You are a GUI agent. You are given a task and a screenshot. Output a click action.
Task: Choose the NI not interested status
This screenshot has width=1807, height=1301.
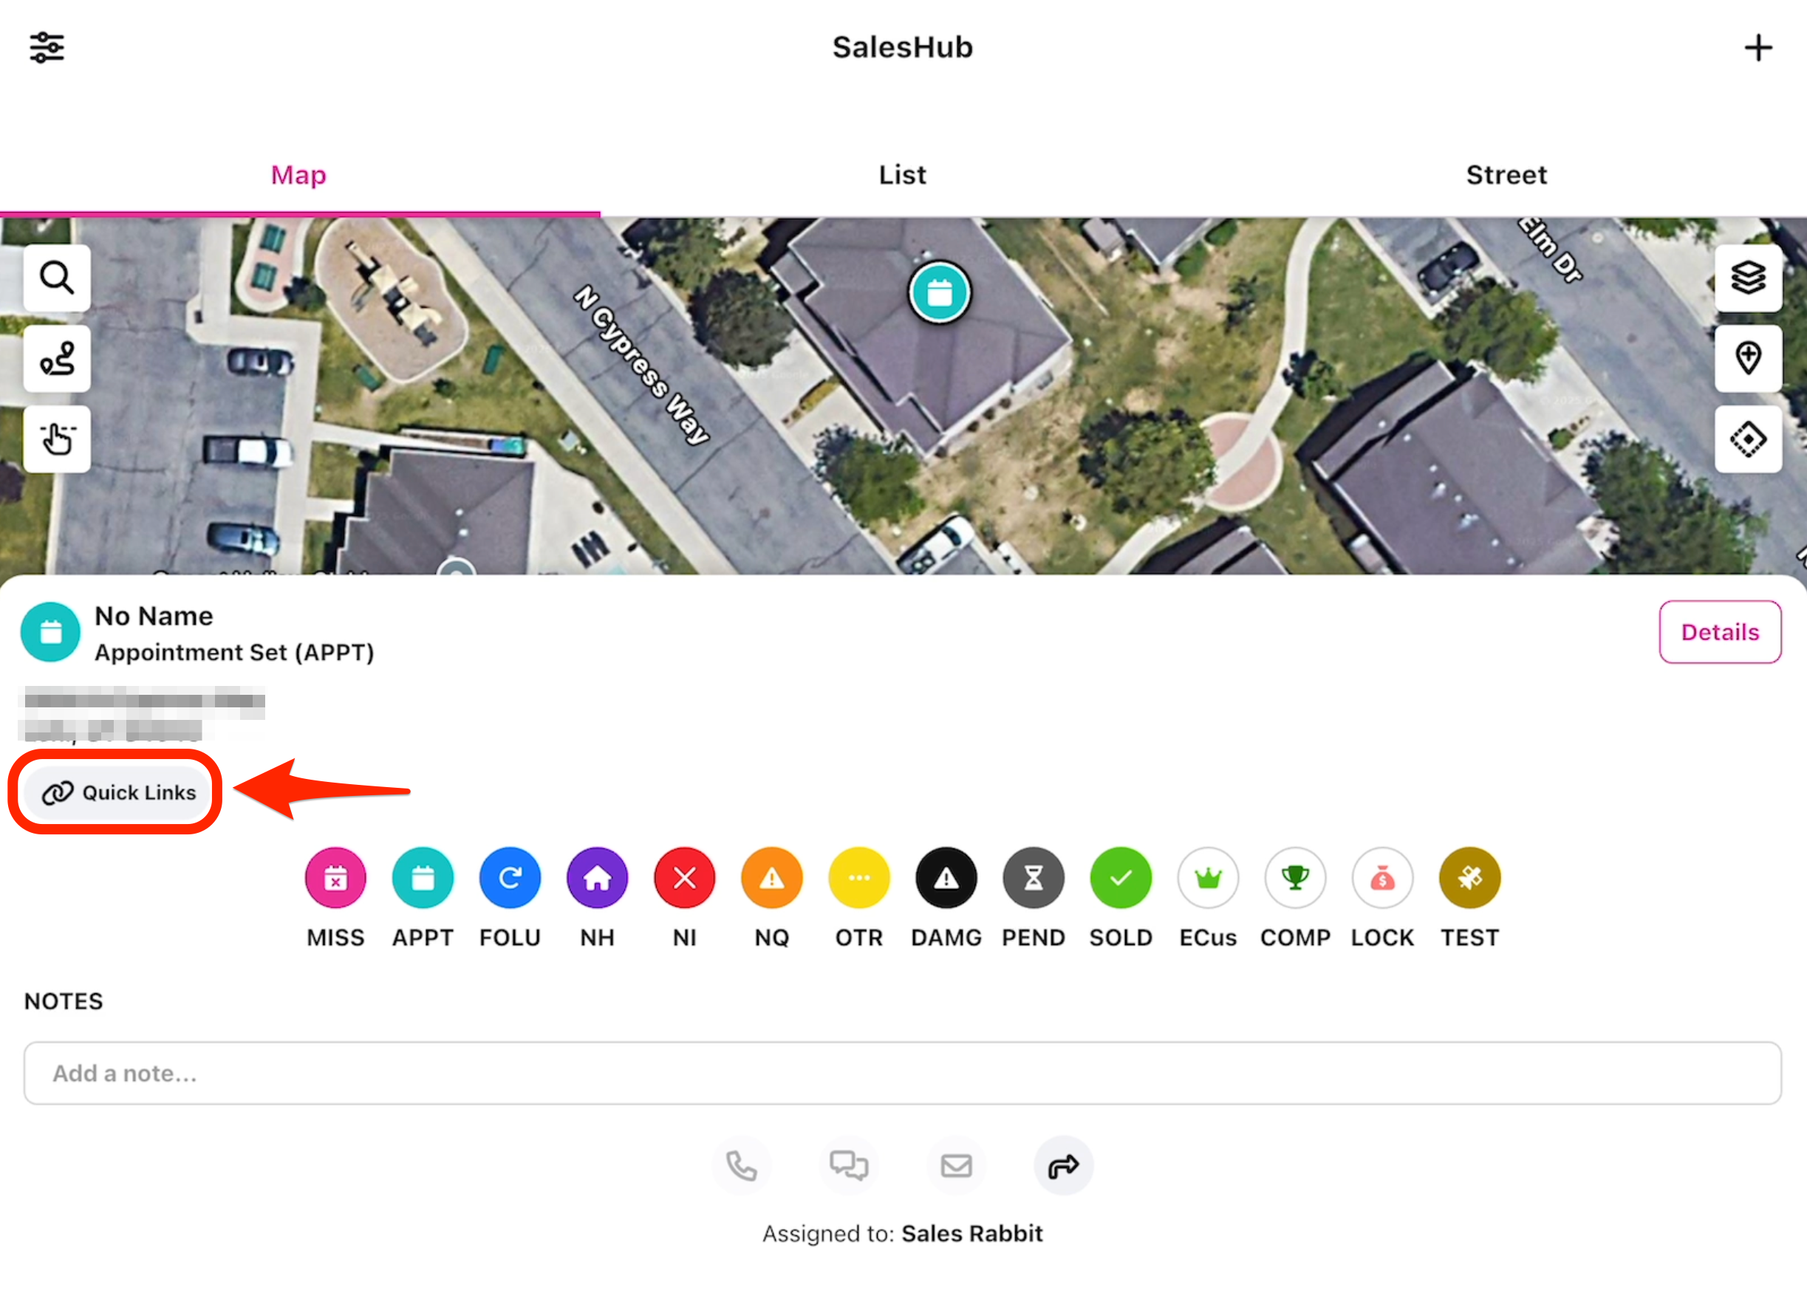point(684,877)
